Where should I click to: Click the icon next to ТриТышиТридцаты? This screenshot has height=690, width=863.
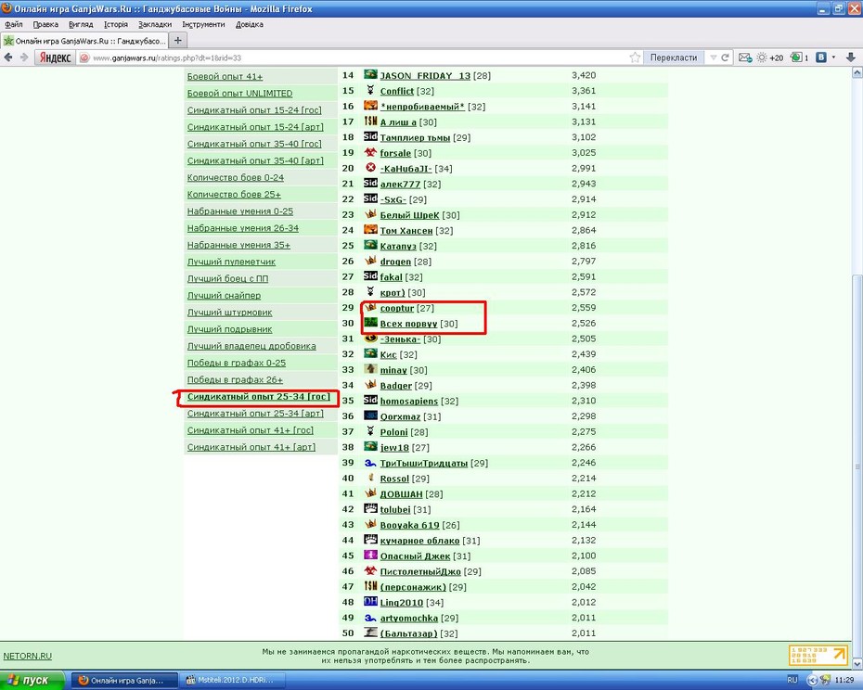coord(370,463)
